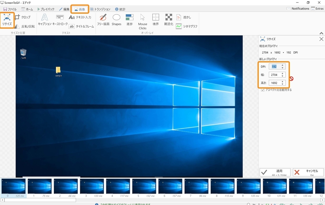
Task: Select the 境界 border tool
Action: pos(156,20)
